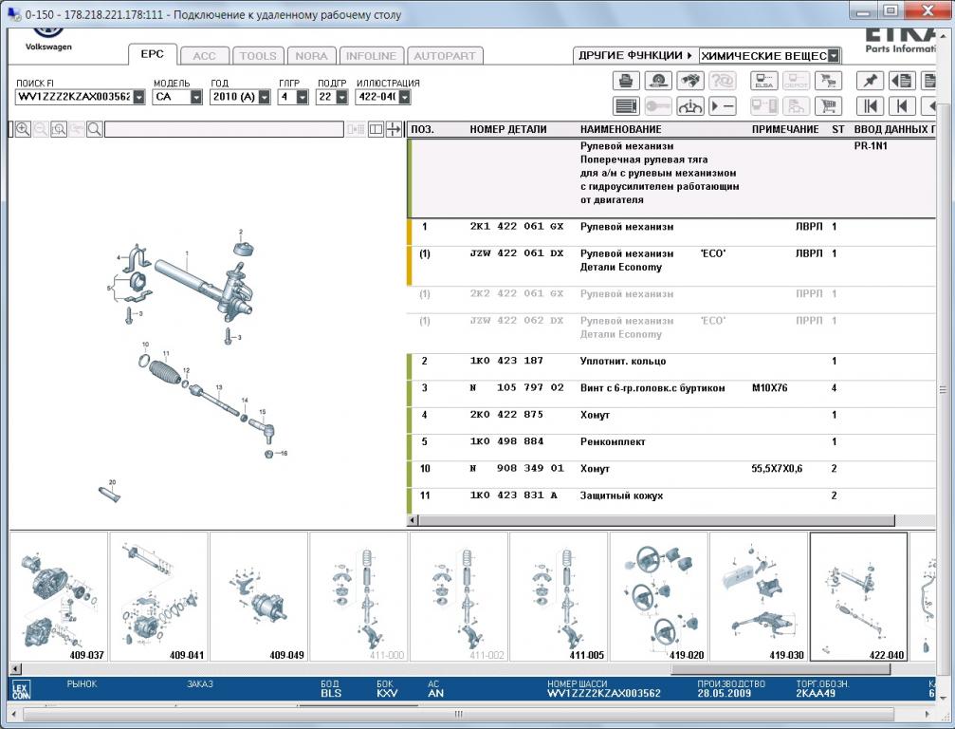Select part number JZW 422 061 DX
The width and height of the screenshot is (955, 729).
click(x=517, y=253)
